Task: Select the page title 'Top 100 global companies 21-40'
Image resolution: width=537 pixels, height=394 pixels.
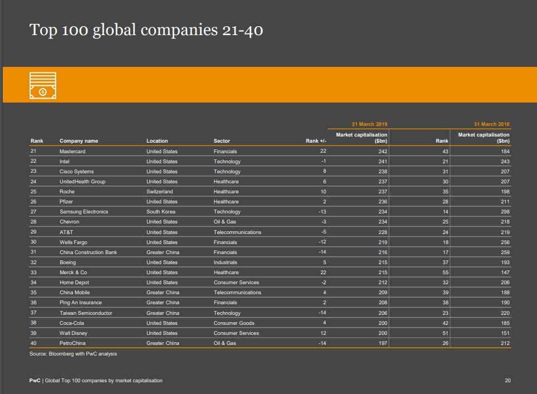Action: point(147,30)
